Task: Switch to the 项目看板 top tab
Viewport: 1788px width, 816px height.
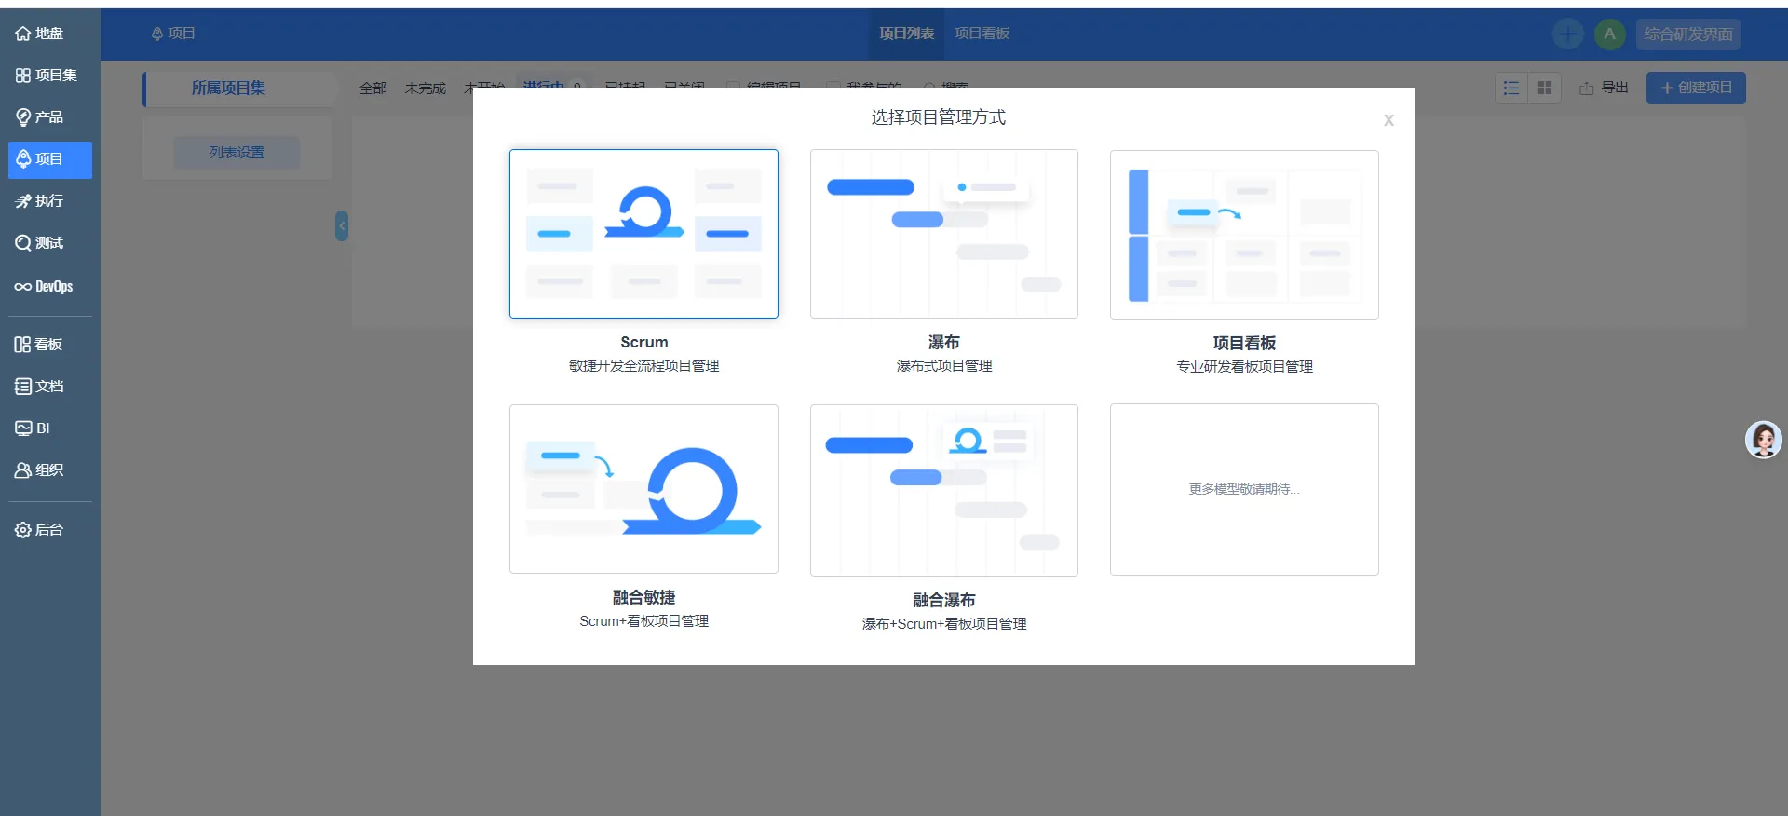Action: (x=982, y=34)
